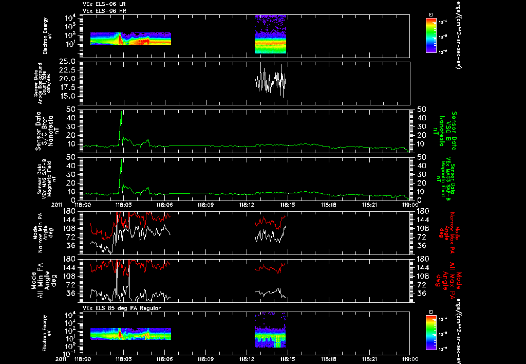Click '118:06' on the bottom time axis
Viewport: 526px width, 364px height.
click(x=164, y=359)
